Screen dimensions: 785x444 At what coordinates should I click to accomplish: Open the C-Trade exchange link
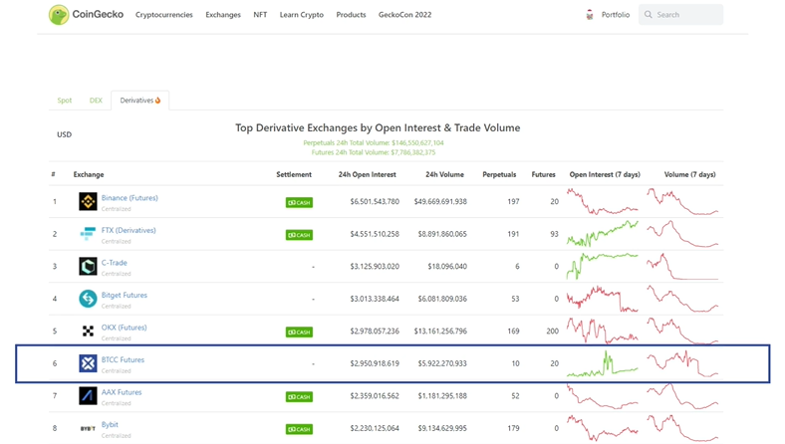115,262
